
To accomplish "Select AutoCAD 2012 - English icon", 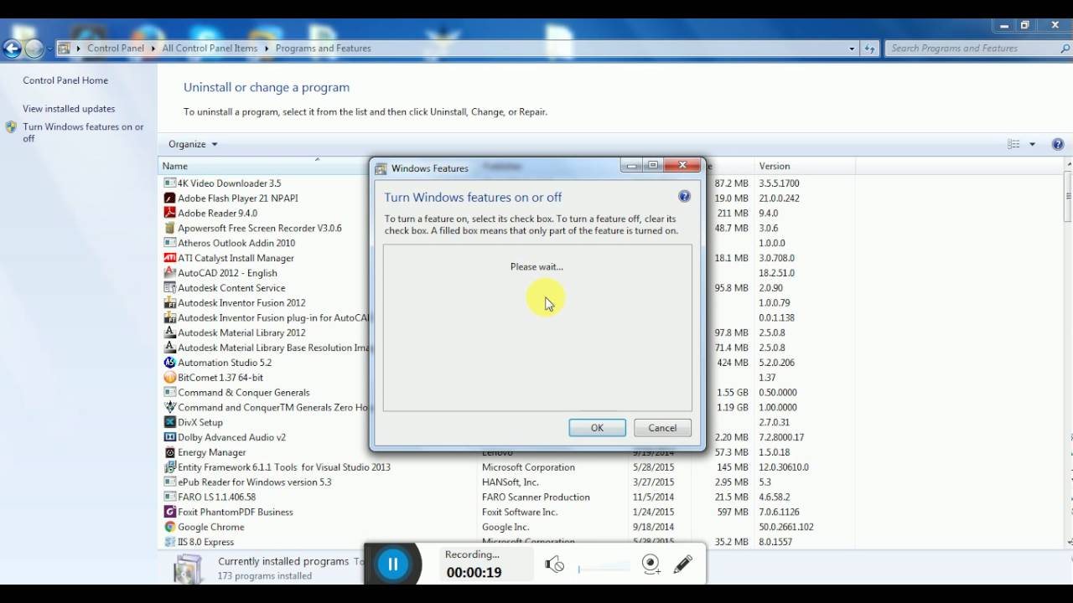I will 170,273.
